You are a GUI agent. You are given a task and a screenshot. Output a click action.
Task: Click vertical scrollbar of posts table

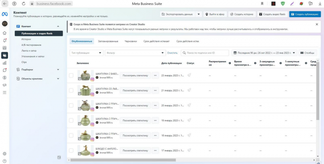point(318,91)
